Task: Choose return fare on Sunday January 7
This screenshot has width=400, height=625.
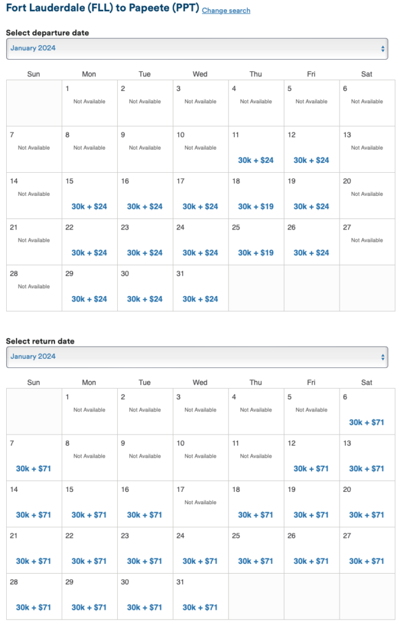Action: click(x=34, y=469)
